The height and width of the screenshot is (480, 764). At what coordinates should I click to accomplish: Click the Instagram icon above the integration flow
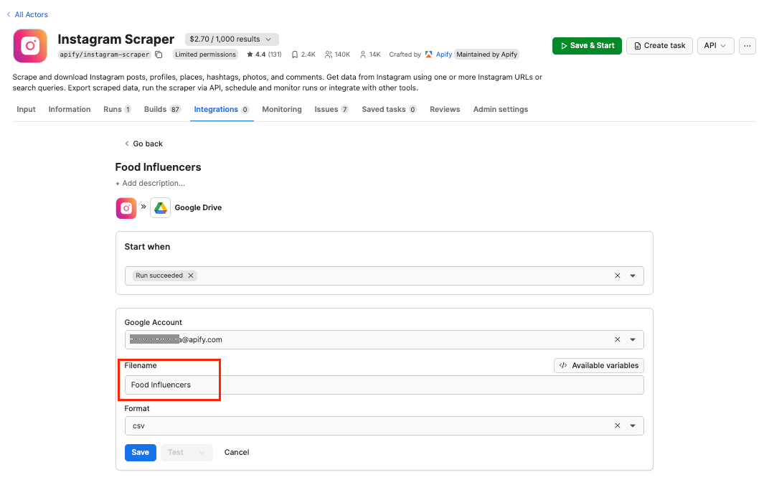[126, 207]
